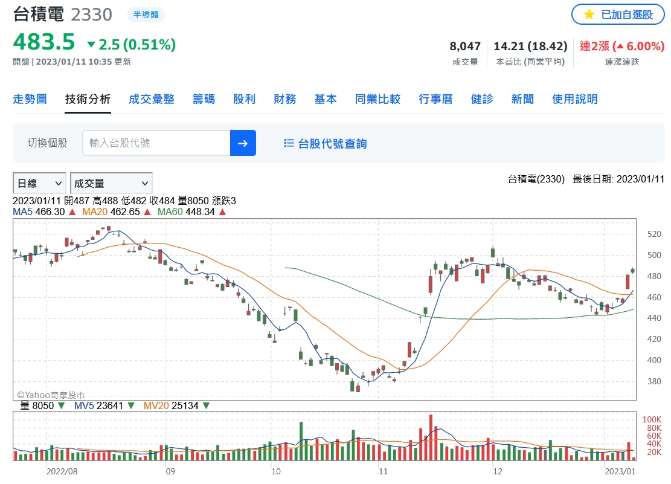Click the MA60 448.34 legend label

(x=186, y=212)
